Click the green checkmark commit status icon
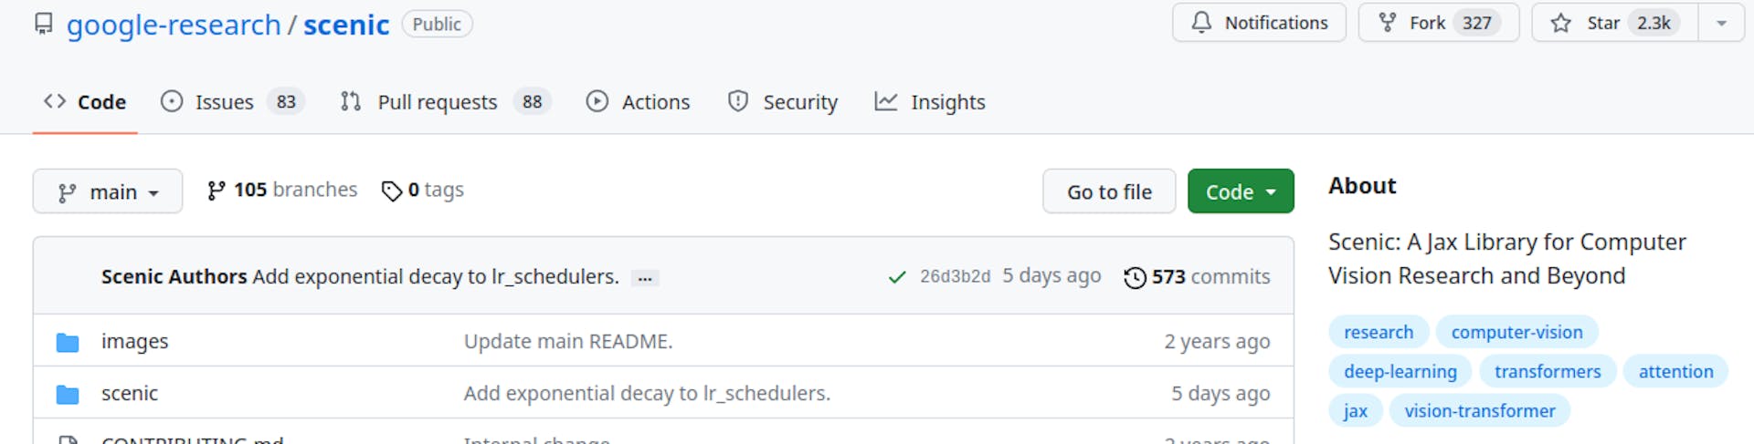The image size is (1754, 444). point(897,277)
